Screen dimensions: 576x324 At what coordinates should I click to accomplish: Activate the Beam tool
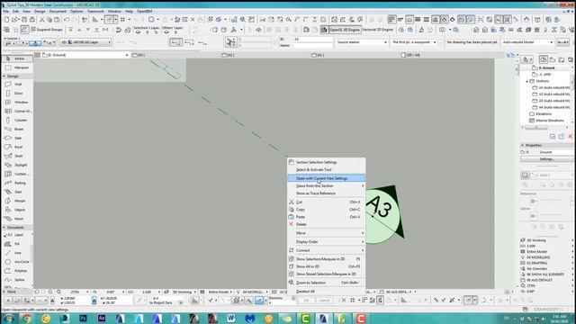pyautogui.click(x=17, y=129)
